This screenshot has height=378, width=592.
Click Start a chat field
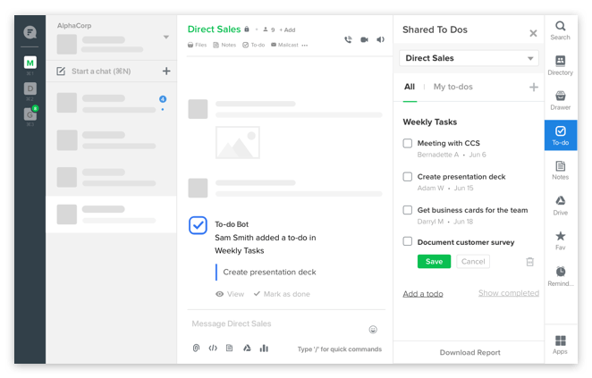(x=101, y=71)
